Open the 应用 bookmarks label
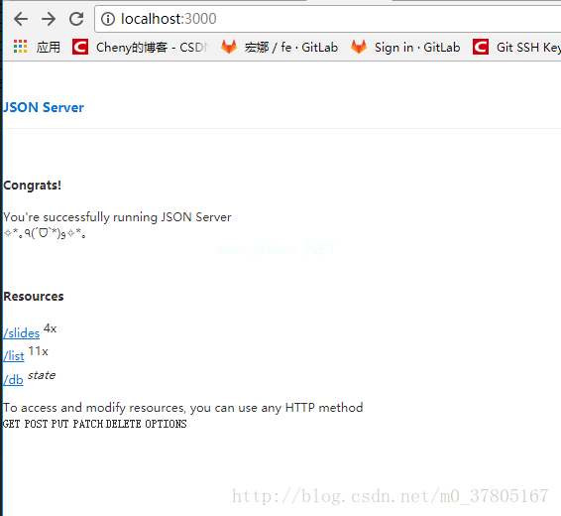561x516 pixels. [x=49, y=47]
